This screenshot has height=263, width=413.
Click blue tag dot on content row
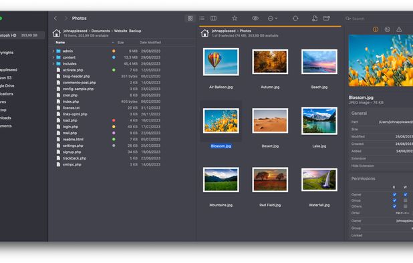[114, 57]
